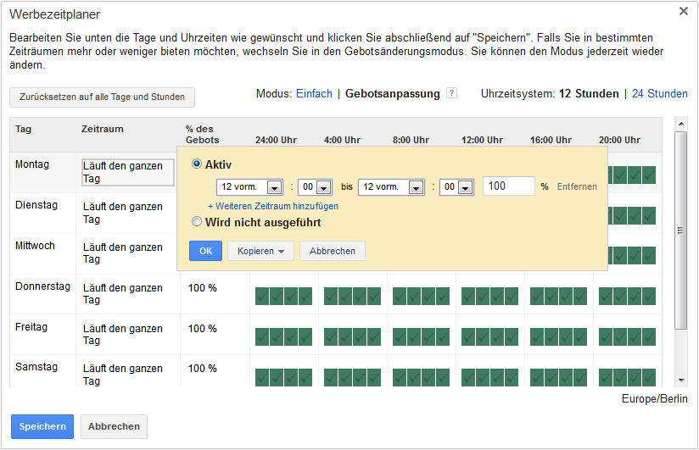This screenshot has height=450, width=699.
Task: Select the Aktiv radio button
Action: [197, 164]
